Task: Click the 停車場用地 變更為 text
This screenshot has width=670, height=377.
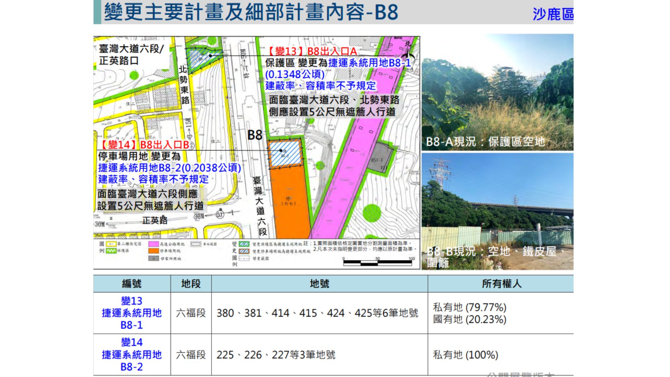Action: pos(139,156)
